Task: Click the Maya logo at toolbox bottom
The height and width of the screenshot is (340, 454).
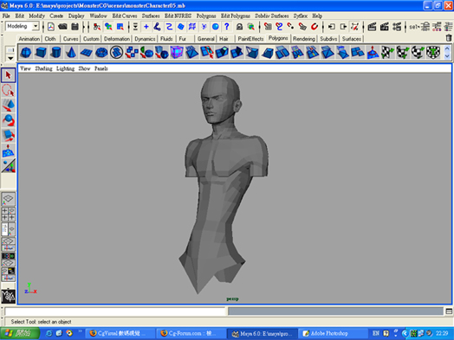Action: [8, 296]
